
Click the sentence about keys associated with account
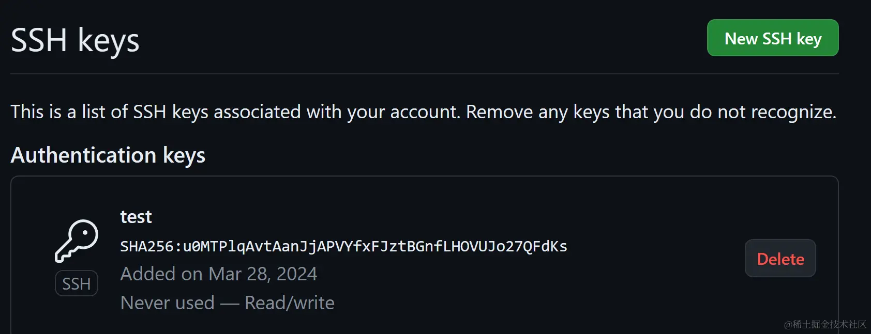(235, 112)
